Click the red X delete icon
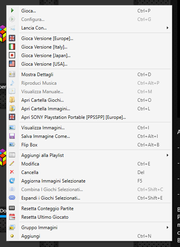 pos(12,172)
